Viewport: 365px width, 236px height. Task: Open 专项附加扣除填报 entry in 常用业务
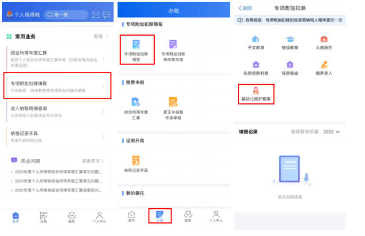click(x=57, y=86)
